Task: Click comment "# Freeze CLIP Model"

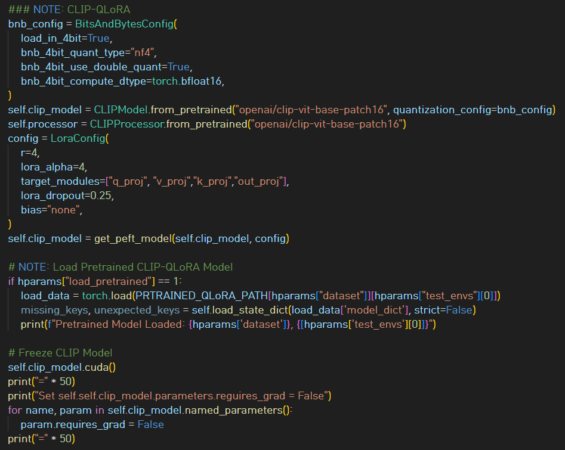Action: pyautogui.click(x=60, y=353)
